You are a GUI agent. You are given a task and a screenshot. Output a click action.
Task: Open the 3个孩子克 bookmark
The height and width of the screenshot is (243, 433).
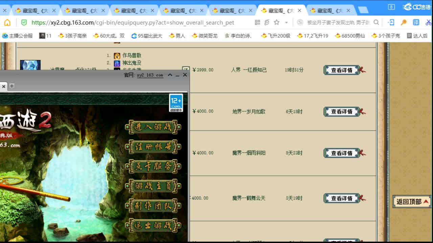[x=386, y=35]
